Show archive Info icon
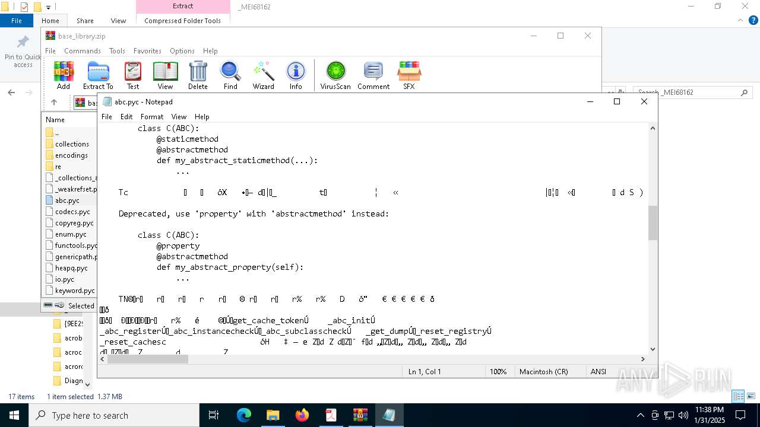 (296, 75)
